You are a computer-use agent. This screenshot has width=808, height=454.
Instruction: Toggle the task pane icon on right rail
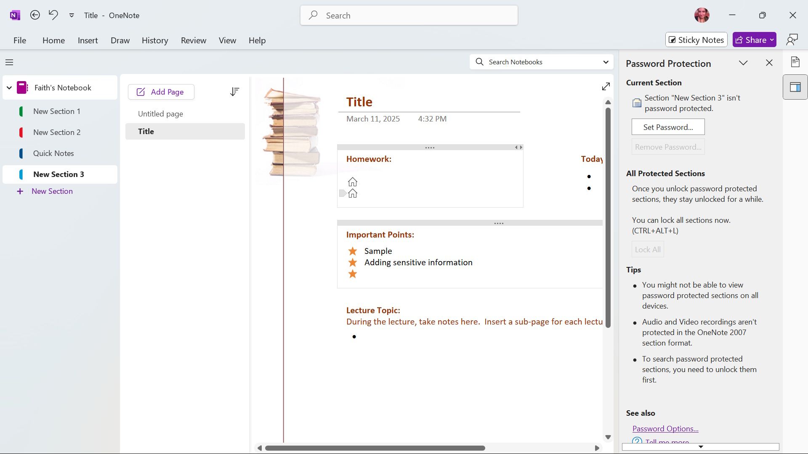(795, 87)
